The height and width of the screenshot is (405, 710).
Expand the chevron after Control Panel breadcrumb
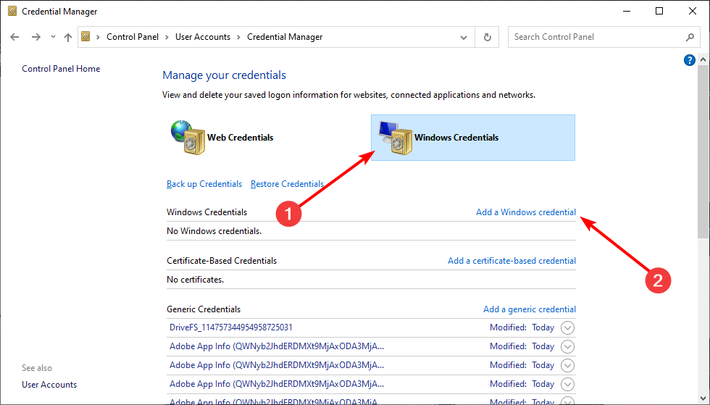(x=167, y=37)
